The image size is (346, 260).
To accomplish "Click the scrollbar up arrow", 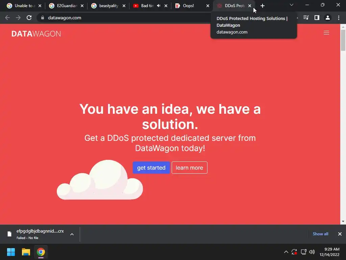I will [343, 27].
